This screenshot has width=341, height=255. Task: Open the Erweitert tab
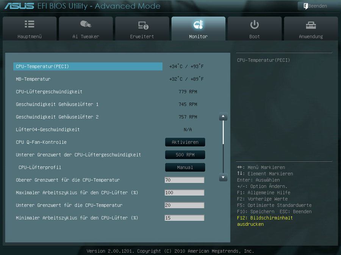[142, 28]
